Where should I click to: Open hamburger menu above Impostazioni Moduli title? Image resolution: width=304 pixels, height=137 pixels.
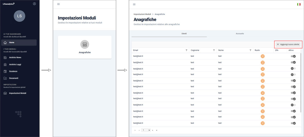pos(59,4)
